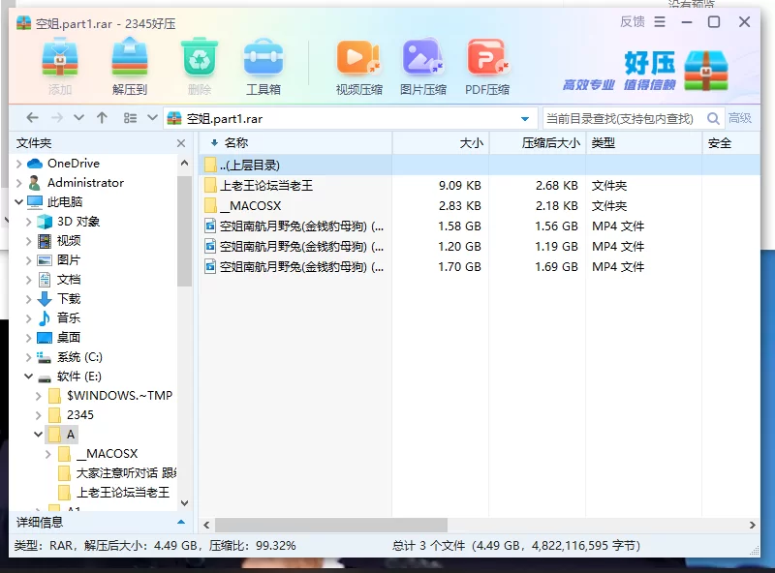
Task: Expand the OneDrive tree node
Action: pos(18,164)
